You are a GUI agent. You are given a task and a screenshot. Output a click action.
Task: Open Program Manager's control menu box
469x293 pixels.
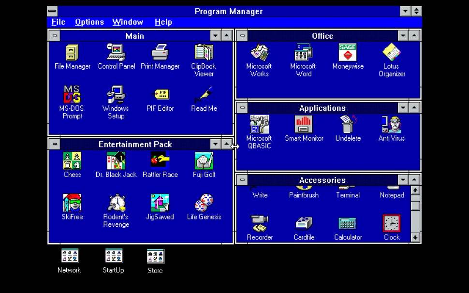point(53,11)
